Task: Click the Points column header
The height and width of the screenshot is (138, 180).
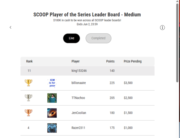Action: (110, 61)
